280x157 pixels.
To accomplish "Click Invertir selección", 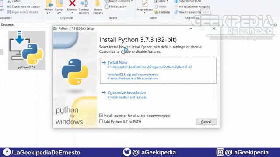I will pos(188,12).
